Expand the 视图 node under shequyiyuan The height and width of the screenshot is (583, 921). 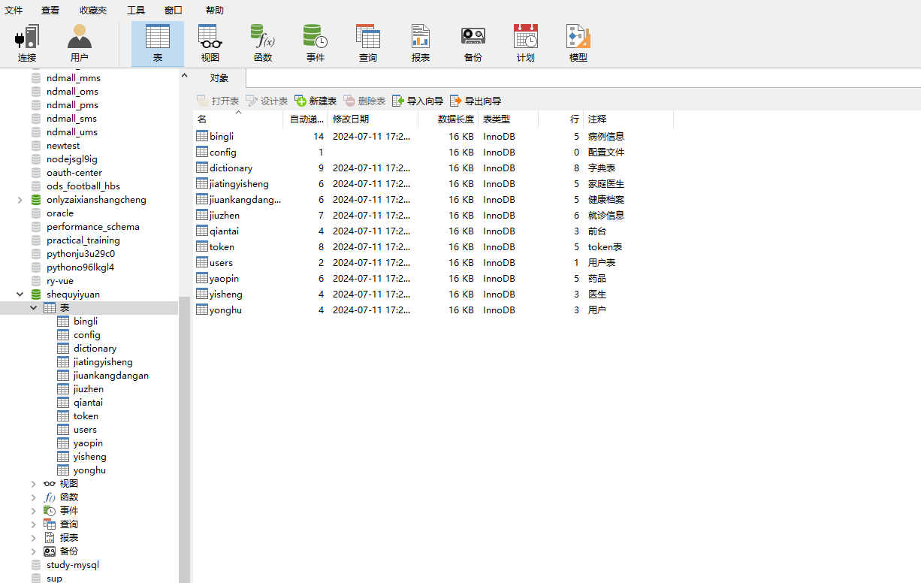pos(33,483)
